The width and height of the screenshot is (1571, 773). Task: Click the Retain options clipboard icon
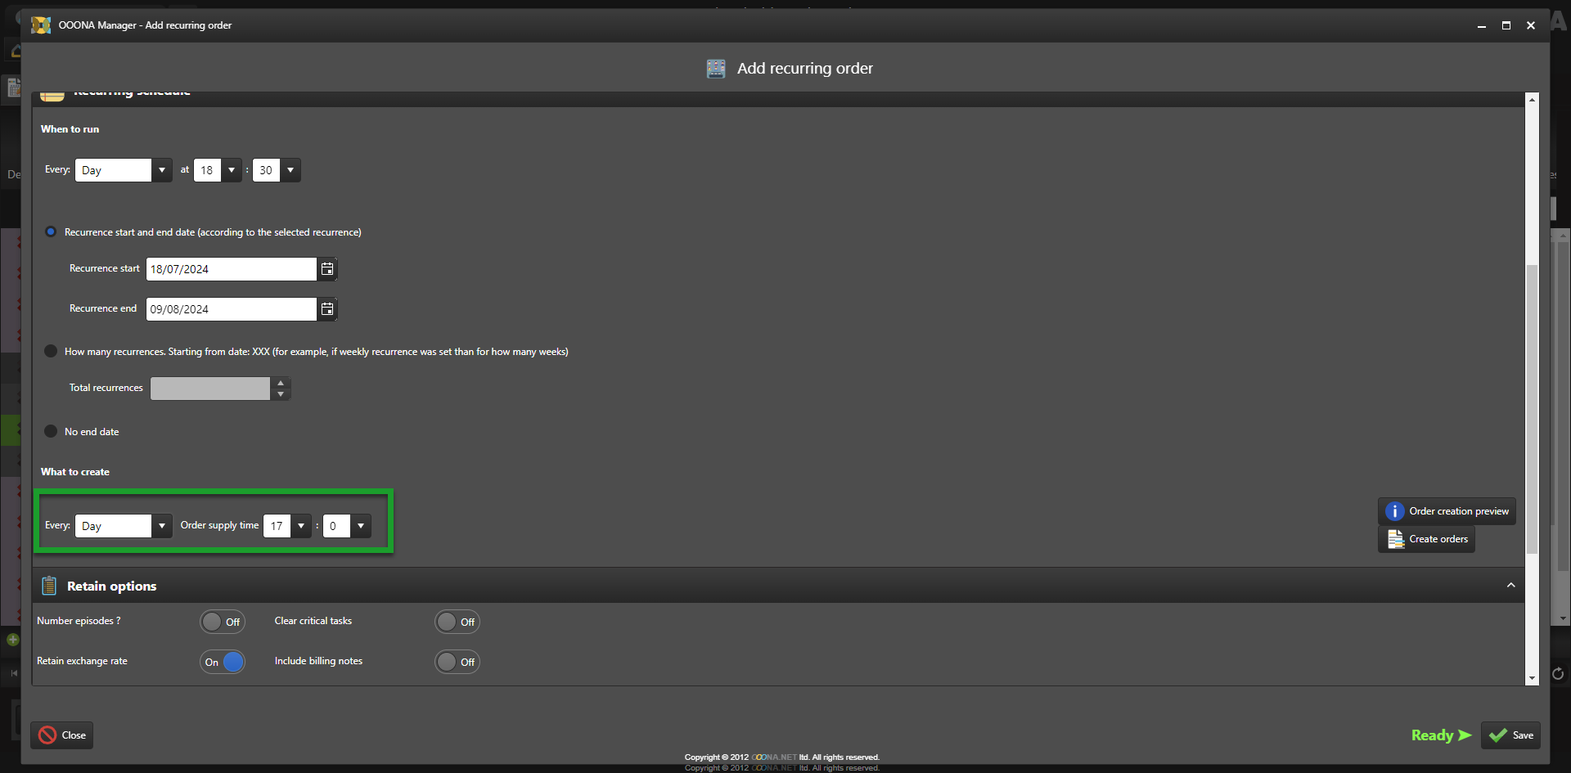[49, 586]
